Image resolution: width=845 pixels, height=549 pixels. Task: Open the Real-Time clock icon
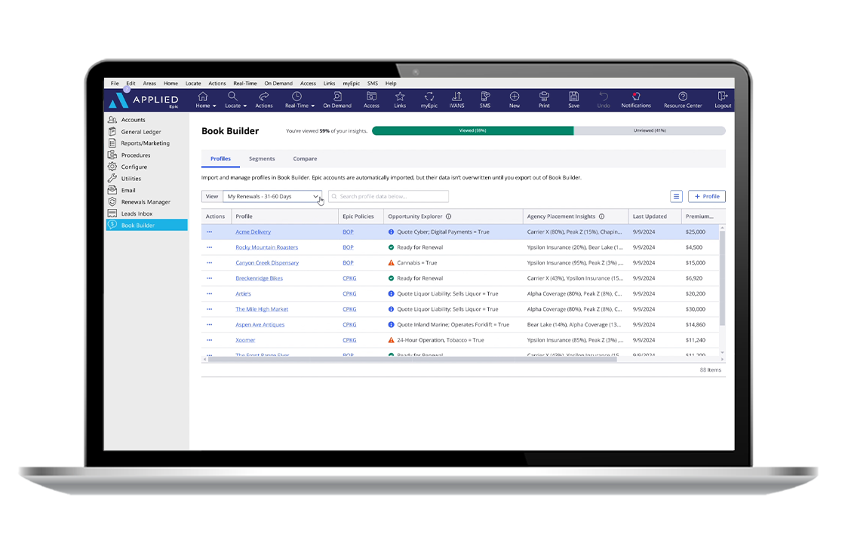297,97
